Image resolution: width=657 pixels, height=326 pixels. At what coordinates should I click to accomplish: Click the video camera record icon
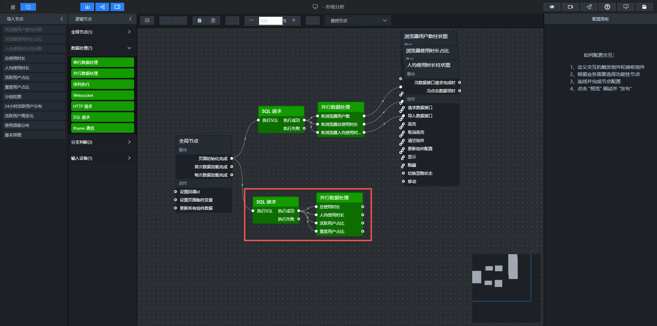(570, 7)
